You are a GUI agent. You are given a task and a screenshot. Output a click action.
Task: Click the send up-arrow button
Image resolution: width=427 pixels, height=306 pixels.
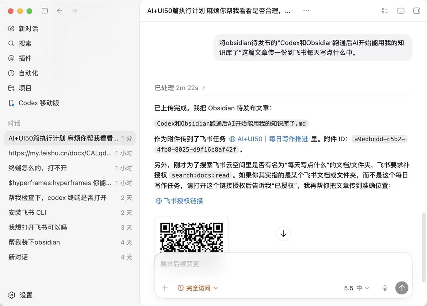tap(402, 288)
